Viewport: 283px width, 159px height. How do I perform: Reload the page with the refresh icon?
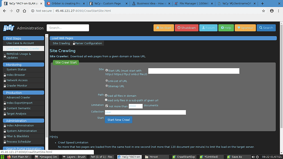[x=18, y=11]
